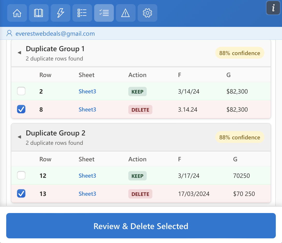Open the settings gear icon

click(x=147, y=13)
